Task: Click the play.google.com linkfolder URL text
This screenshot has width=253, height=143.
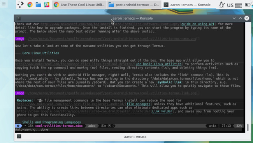Action: point(84,111)
